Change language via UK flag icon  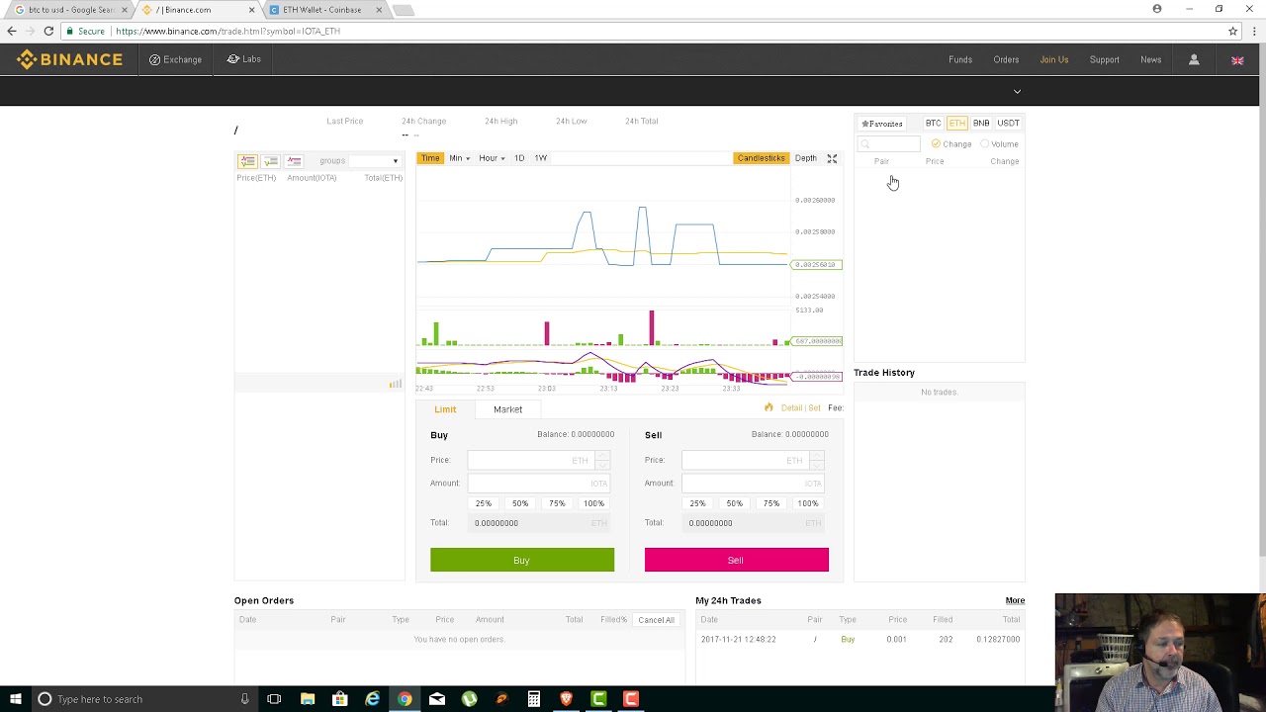pos(1237,60)
